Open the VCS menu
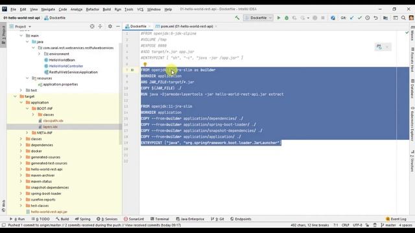The image size is (415, 233). (x=140, y=9)
